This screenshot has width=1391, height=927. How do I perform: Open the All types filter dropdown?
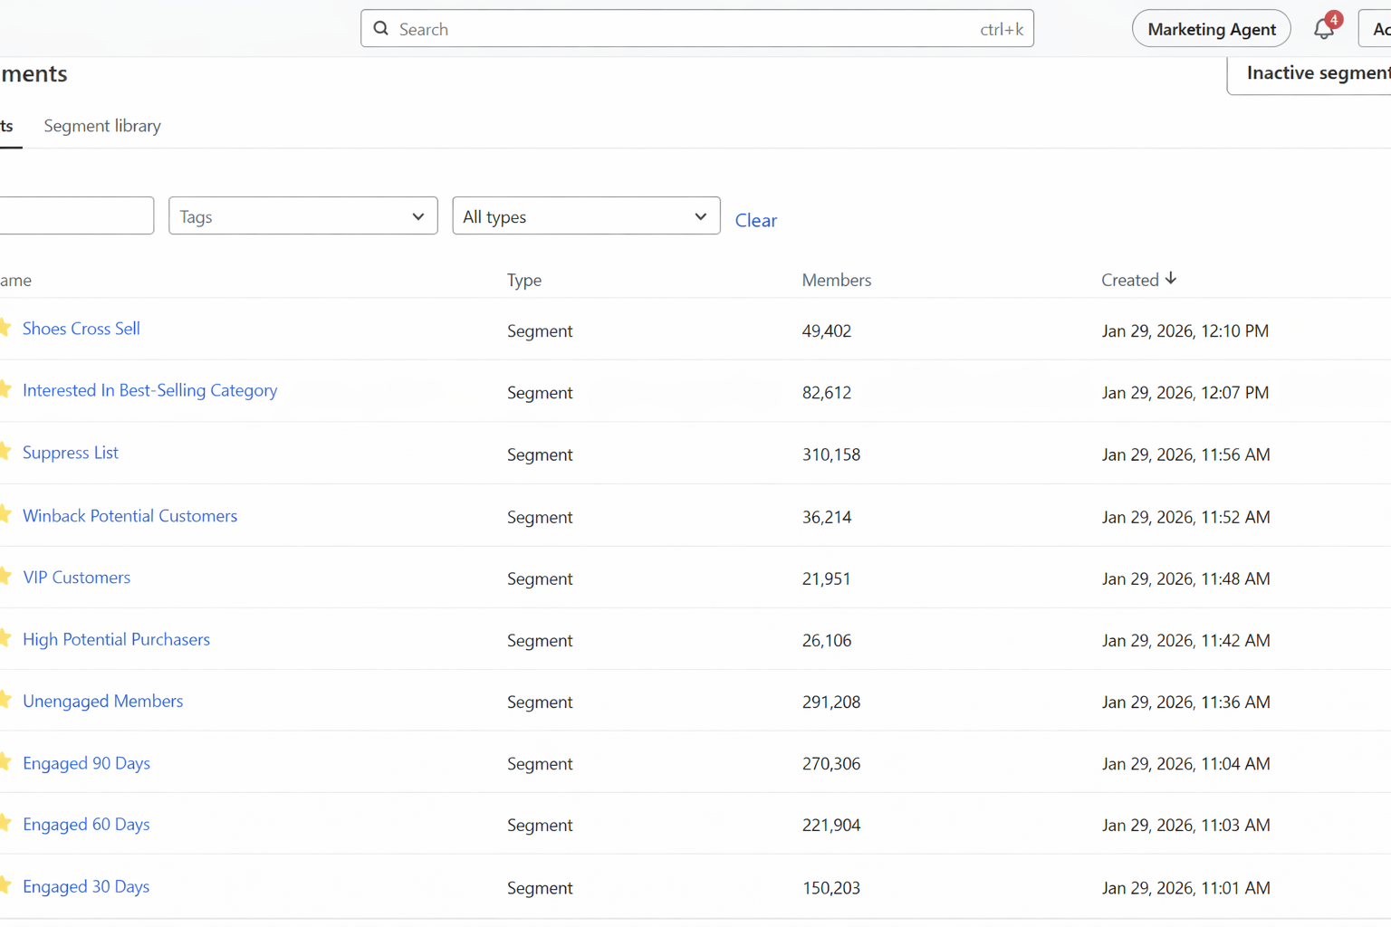coord(585,215)
